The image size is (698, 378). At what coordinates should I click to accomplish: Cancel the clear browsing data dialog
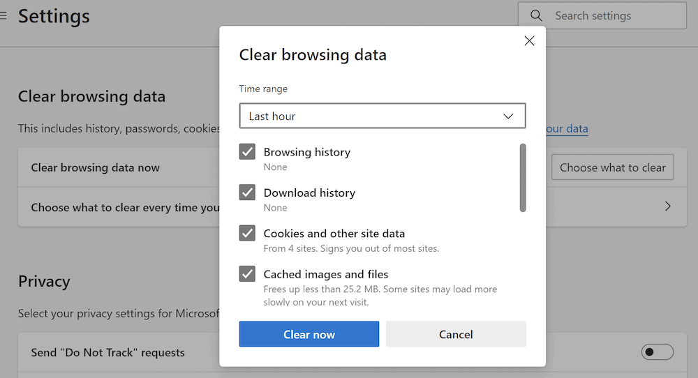[456, 334]
